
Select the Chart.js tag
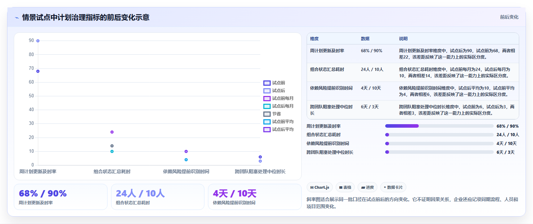tap(320, 187)
